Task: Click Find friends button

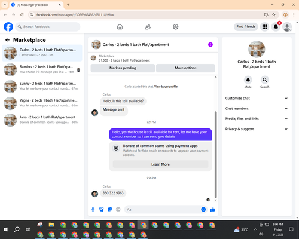Action: 246,27
